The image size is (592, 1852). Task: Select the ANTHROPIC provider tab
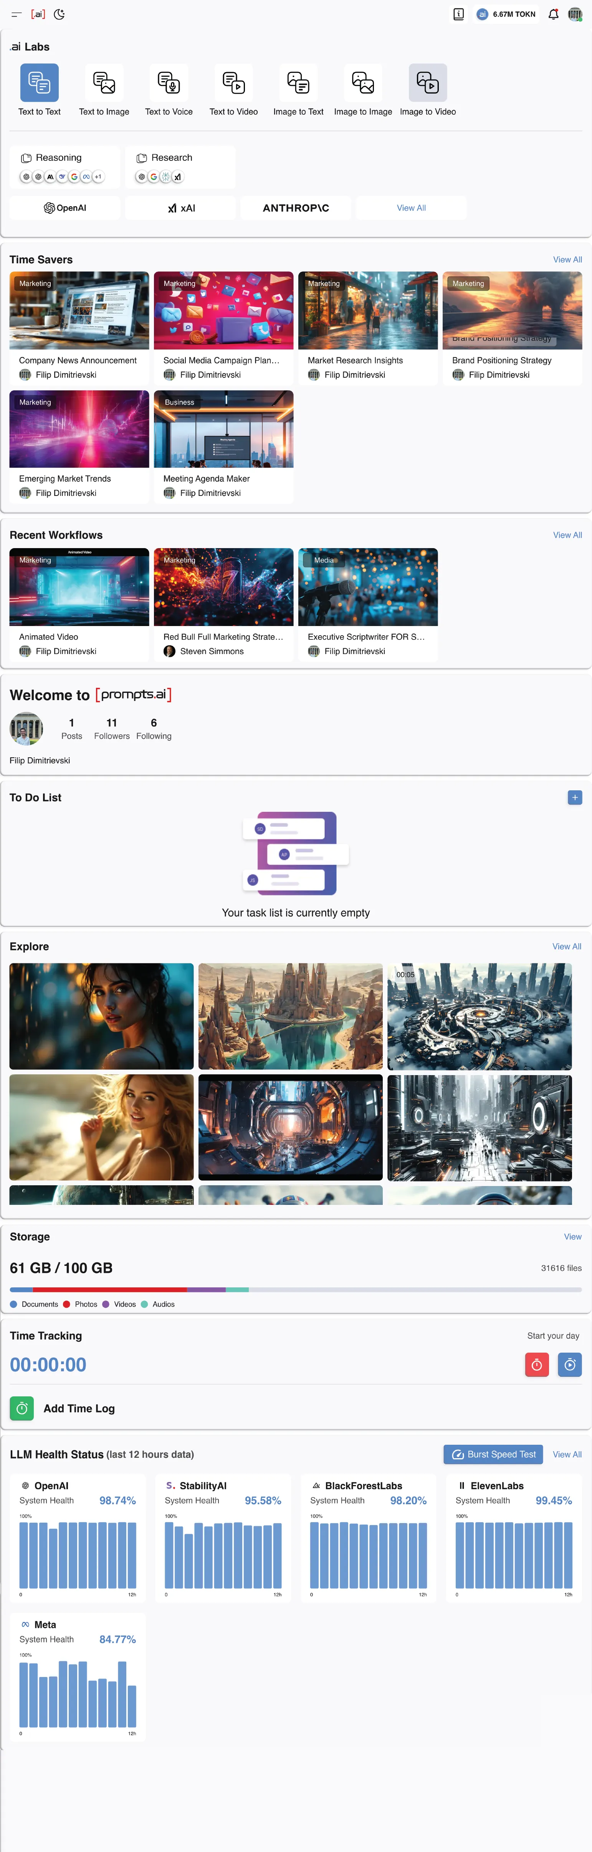click(x=296, y=208)
